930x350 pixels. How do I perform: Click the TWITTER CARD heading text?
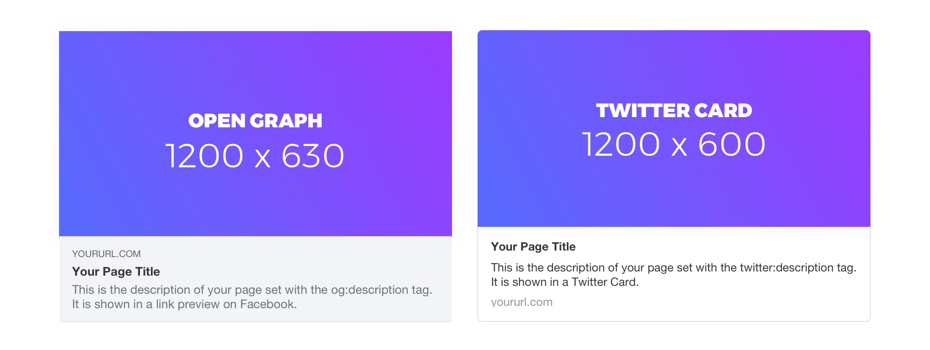(674, 111)
